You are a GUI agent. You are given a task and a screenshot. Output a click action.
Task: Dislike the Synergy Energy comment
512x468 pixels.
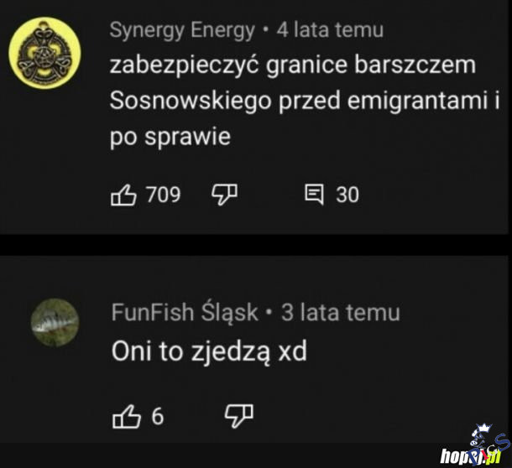tap(224, 195)
